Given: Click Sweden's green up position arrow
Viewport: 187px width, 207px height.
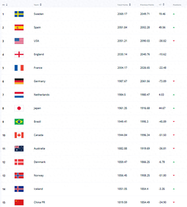Looking at the screenshot, I should tap(174, 14).
